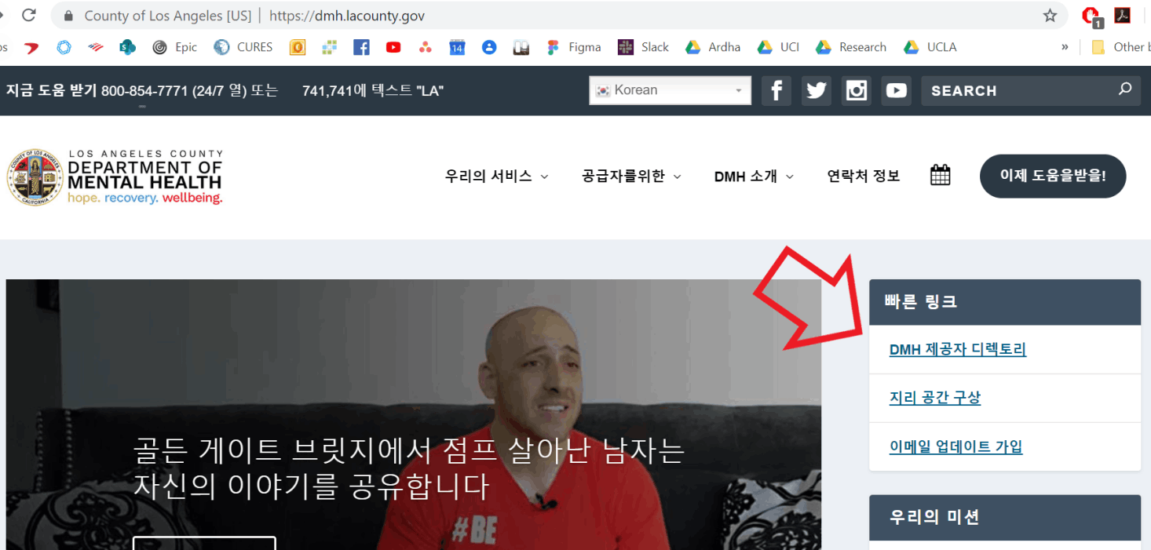Screen dimensions: 1151x550
Task: Expand the DMH 소개 menu
Action: (x=754, y=177)
